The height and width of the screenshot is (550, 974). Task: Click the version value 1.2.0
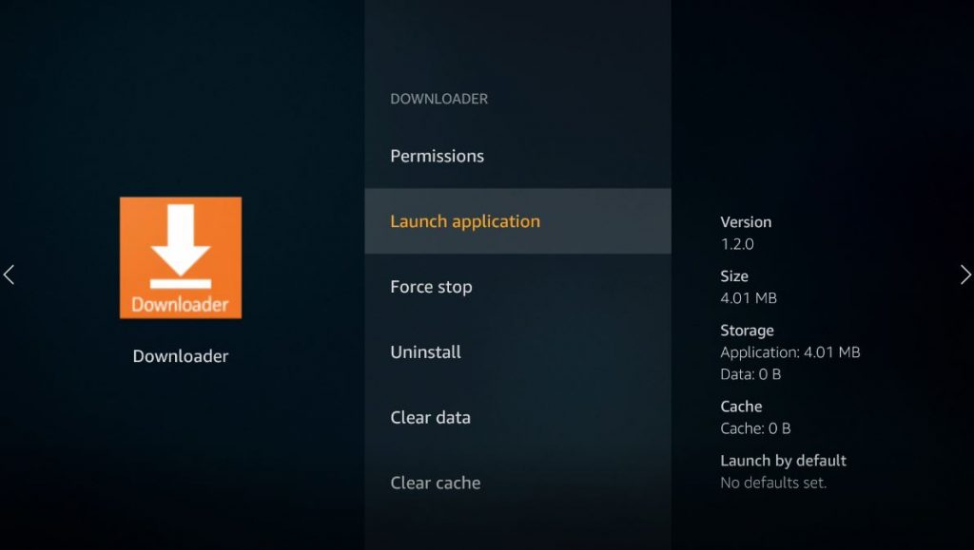click(x=737, y=244)
